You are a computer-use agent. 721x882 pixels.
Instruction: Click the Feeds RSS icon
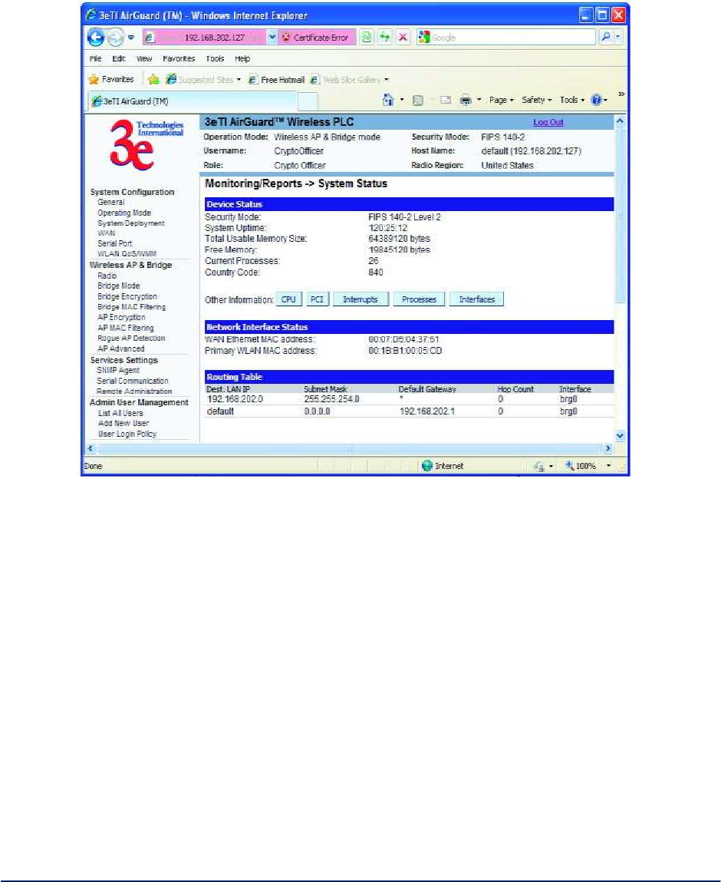click(417, 100)
